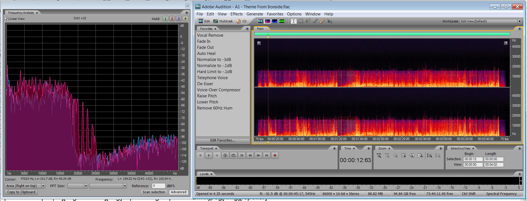This screenshot has height=201, width=527.
Task: Choose the Spot Healing Brush bandage tool
Action: (x=322, y=21)
